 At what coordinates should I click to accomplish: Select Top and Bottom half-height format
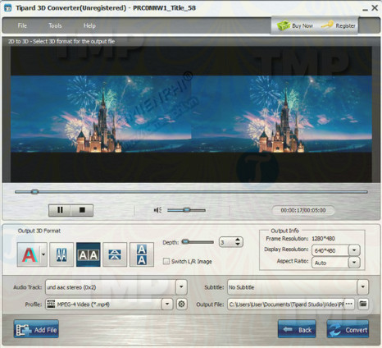pyautogui.click(x=115, y=254)
